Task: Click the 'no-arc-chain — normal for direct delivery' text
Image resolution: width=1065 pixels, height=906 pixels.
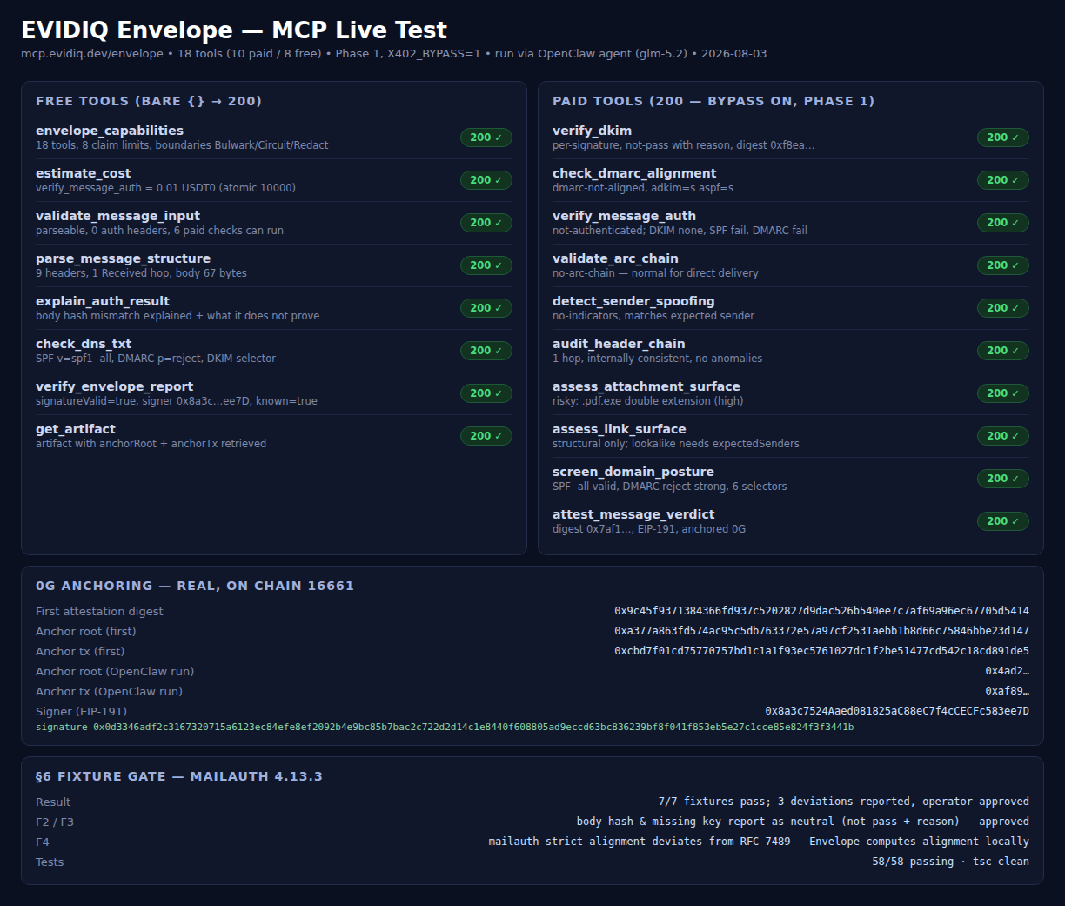Action: tap(655, 273)
